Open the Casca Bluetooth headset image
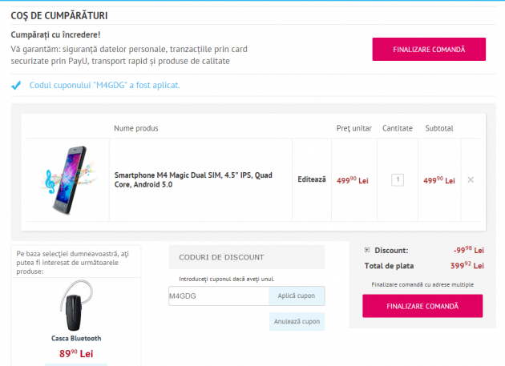Viewport: 505px width, 366px height. [x=76, y=305]
